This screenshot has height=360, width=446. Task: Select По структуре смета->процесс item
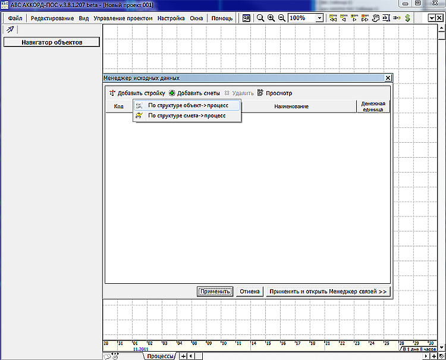(x=187, y=115)
